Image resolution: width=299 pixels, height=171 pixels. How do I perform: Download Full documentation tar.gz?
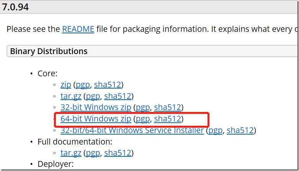[71, 153]
